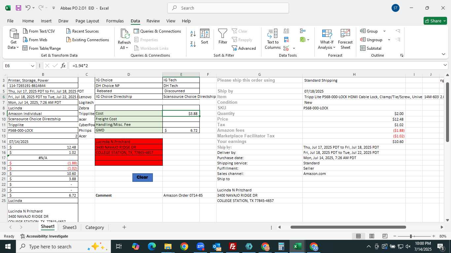This screenshot has width=451, height=253.
Task: Open the ST account avatar
Action: tap(396, 8)
